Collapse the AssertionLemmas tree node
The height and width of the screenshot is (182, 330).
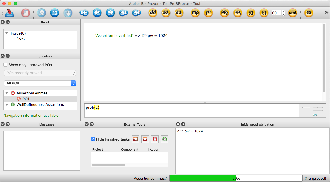[x=7, y=93]
